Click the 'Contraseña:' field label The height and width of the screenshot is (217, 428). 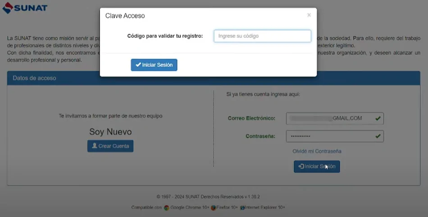264,136
